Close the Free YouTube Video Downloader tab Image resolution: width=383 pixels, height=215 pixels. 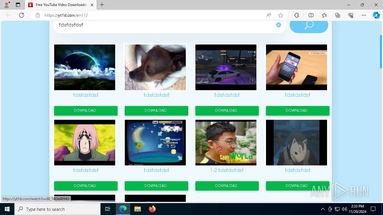click(x=92, y=5)
